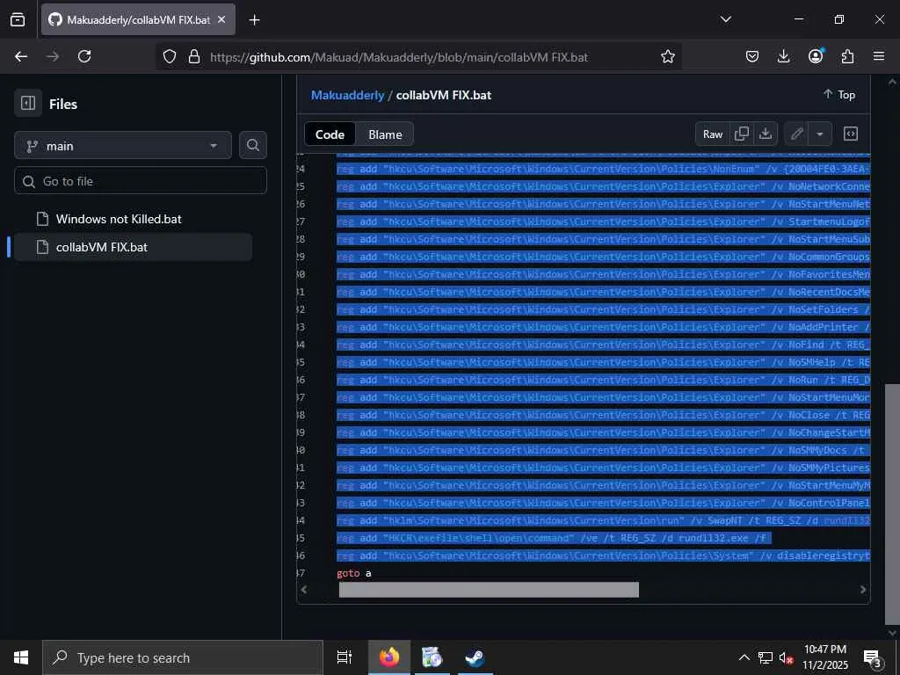Click the code scroll right arrow

click(x=862, y=590)
